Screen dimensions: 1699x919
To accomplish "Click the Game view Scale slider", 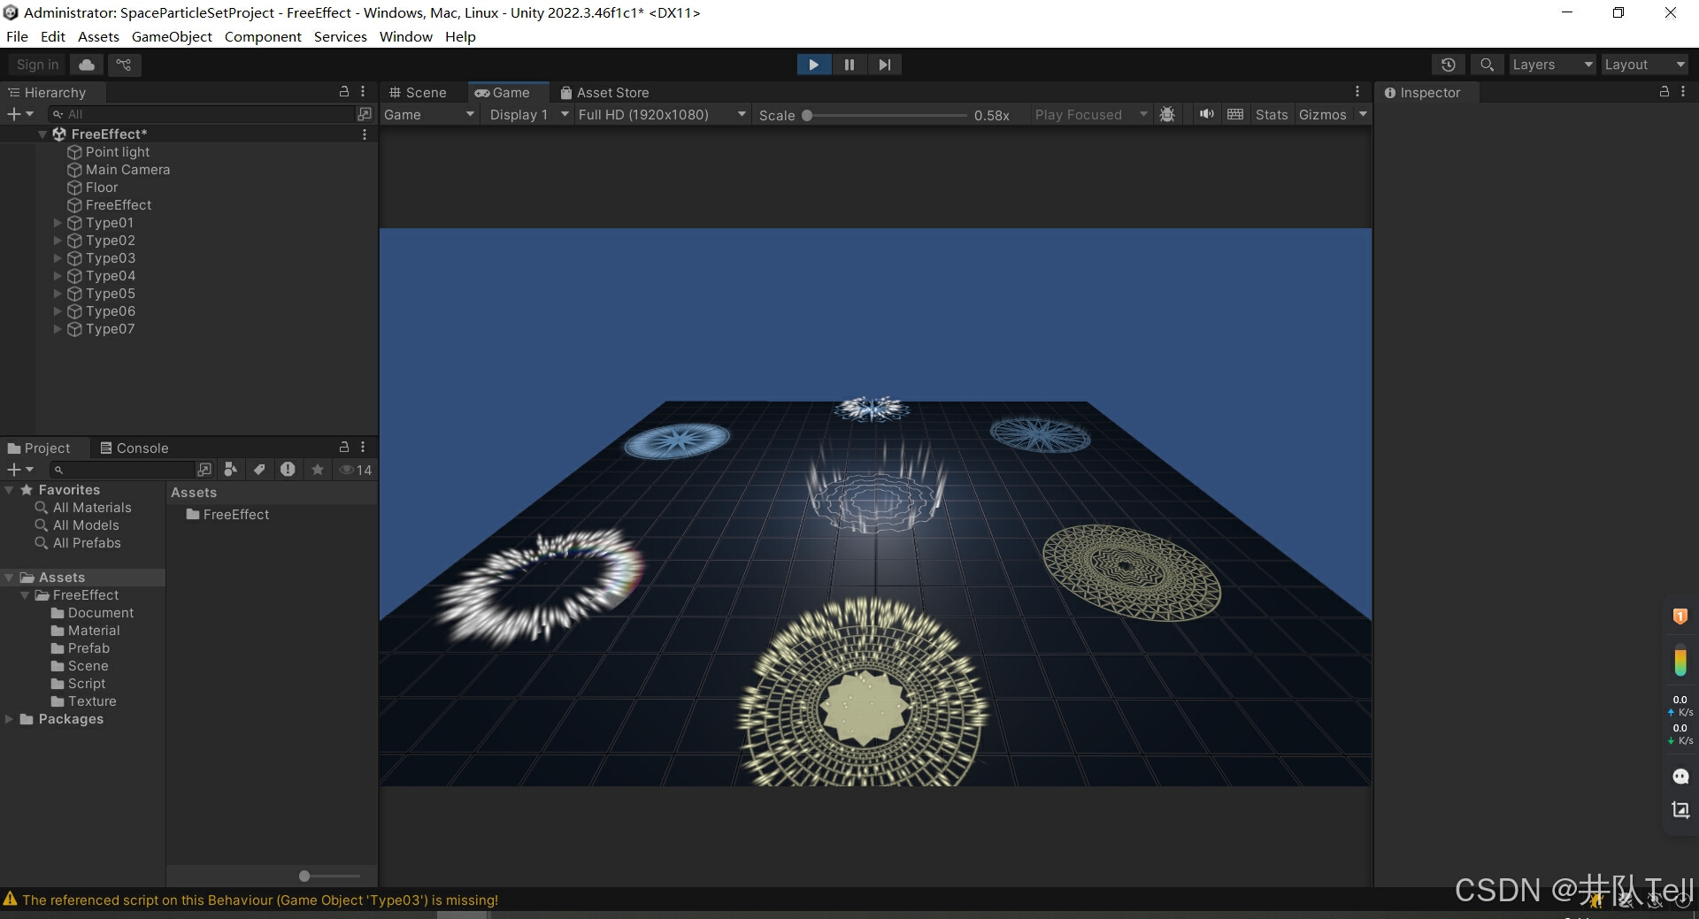I will (887, 115).
